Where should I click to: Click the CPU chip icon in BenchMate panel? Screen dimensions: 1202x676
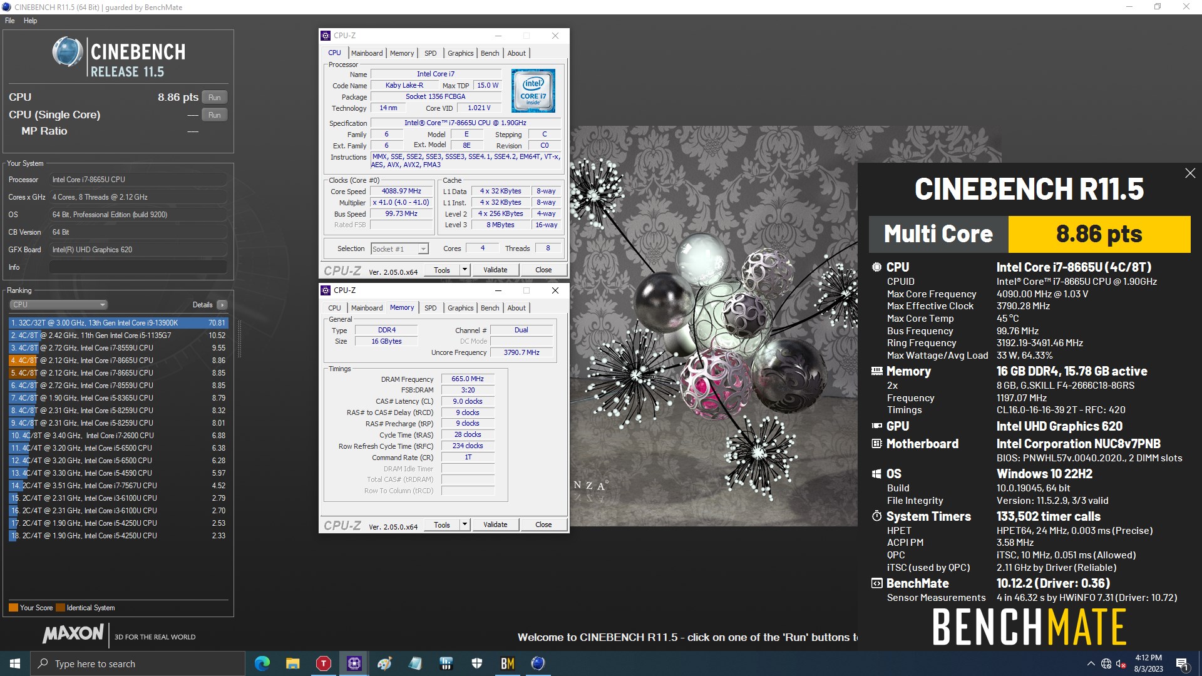pos(876,267)
